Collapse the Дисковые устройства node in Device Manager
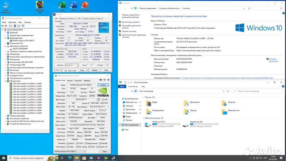This screenshot has width=286, height=161. pyautogui.click(x=5, y=46)
